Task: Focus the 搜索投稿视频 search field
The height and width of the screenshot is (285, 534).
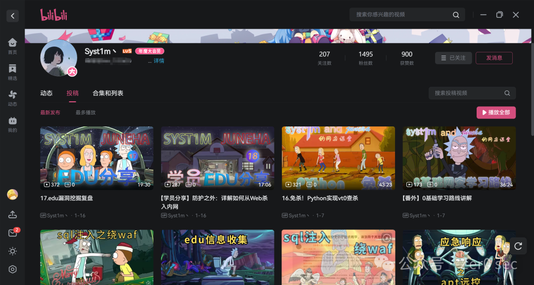Action: (x=472, y=93)
